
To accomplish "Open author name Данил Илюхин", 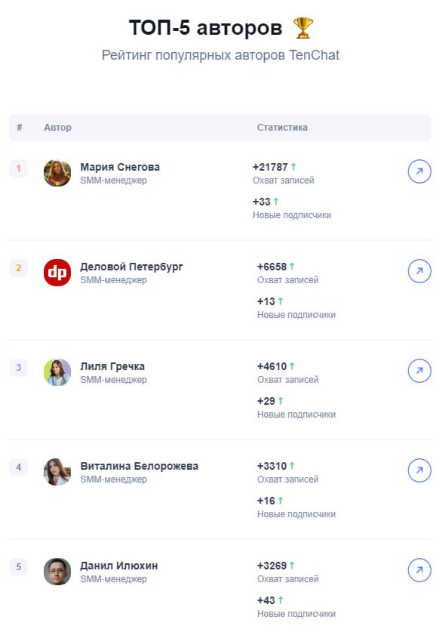I will [x=119, y=566].
